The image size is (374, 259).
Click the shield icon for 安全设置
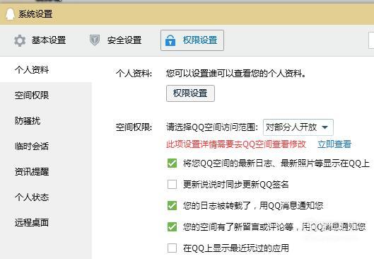click(95, 40)
